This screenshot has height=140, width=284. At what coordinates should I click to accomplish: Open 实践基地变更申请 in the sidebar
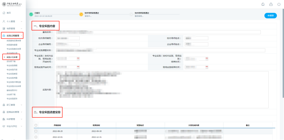14,41
